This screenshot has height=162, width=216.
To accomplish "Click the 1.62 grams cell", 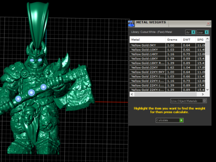I will pyautogui.click(x=173, y=67).
